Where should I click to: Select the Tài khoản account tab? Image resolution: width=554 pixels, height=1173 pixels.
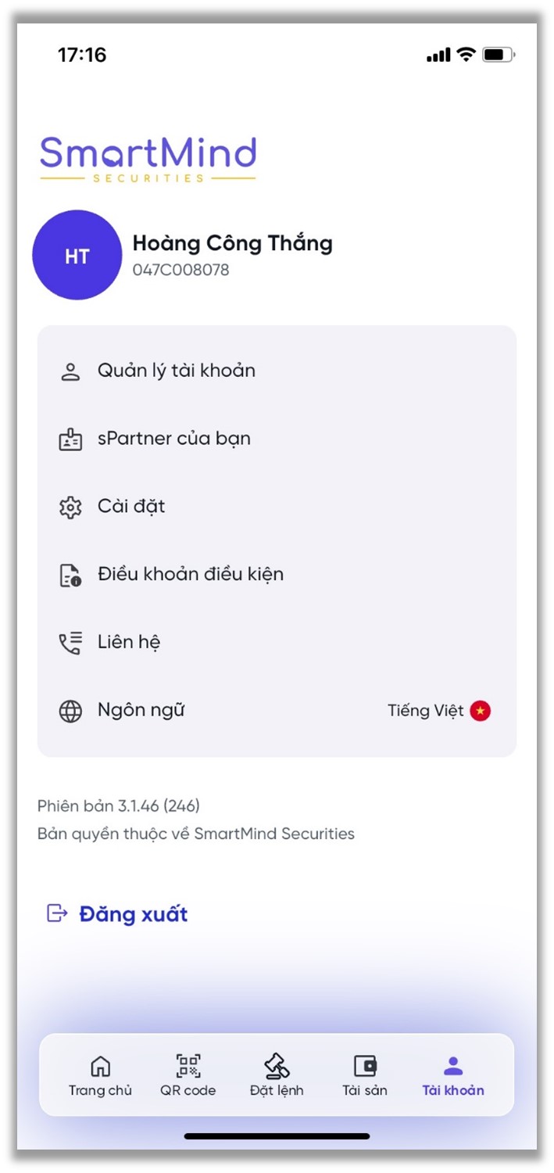[453, 1075]
